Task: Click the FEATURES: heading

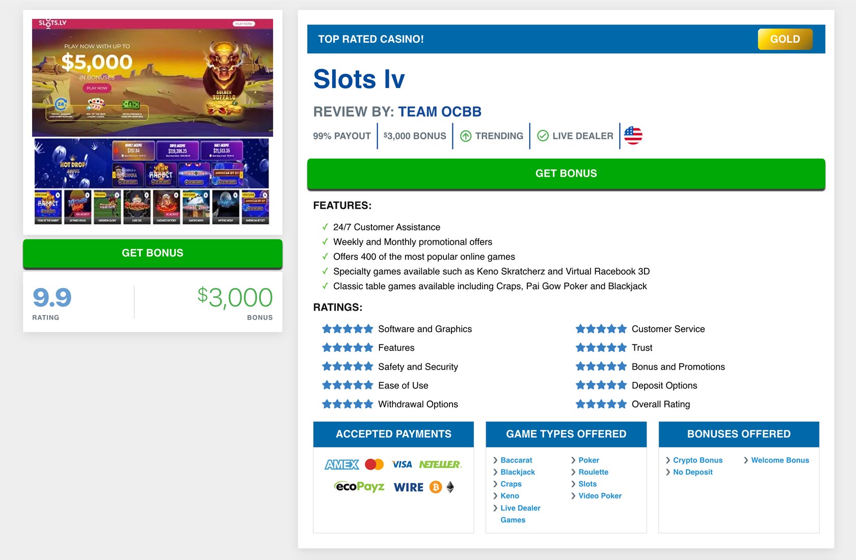Action: click(342, 206)
